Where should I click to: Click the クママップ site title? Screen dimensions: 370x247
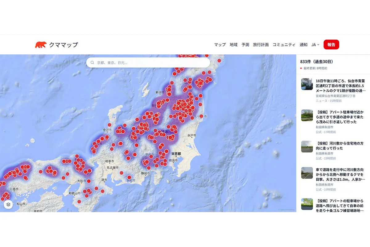(x=63, y=45)
